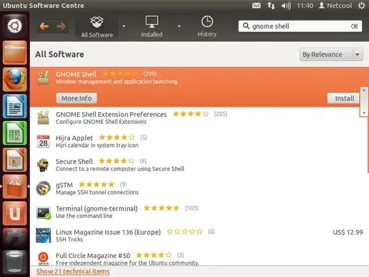Select the Terminal (gnome-terminal) entry
369x277 pixels.
(x=200, y=212)
